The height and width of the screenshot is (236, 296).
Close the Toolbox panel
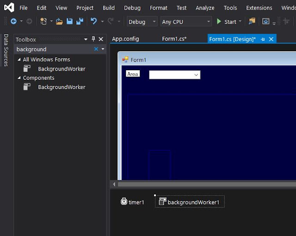(x=101, y=39)
